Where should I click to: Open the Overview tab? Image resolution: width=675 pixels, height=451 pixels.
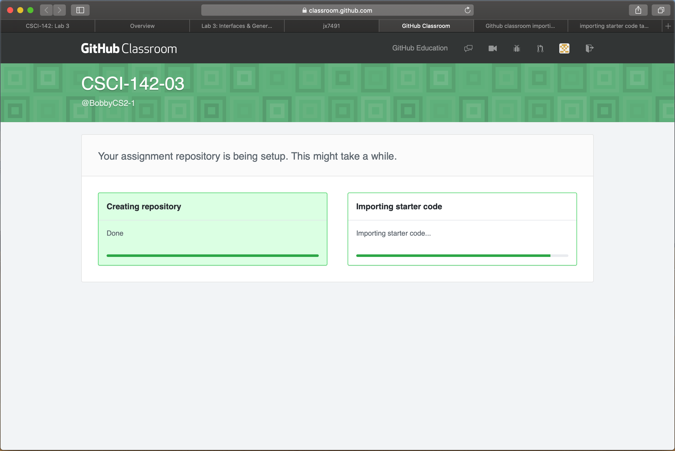[142, 26]
